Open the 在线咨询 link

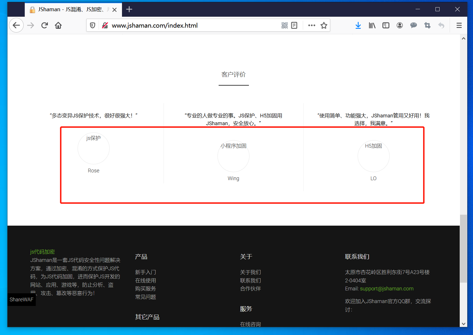click(251, 324)
